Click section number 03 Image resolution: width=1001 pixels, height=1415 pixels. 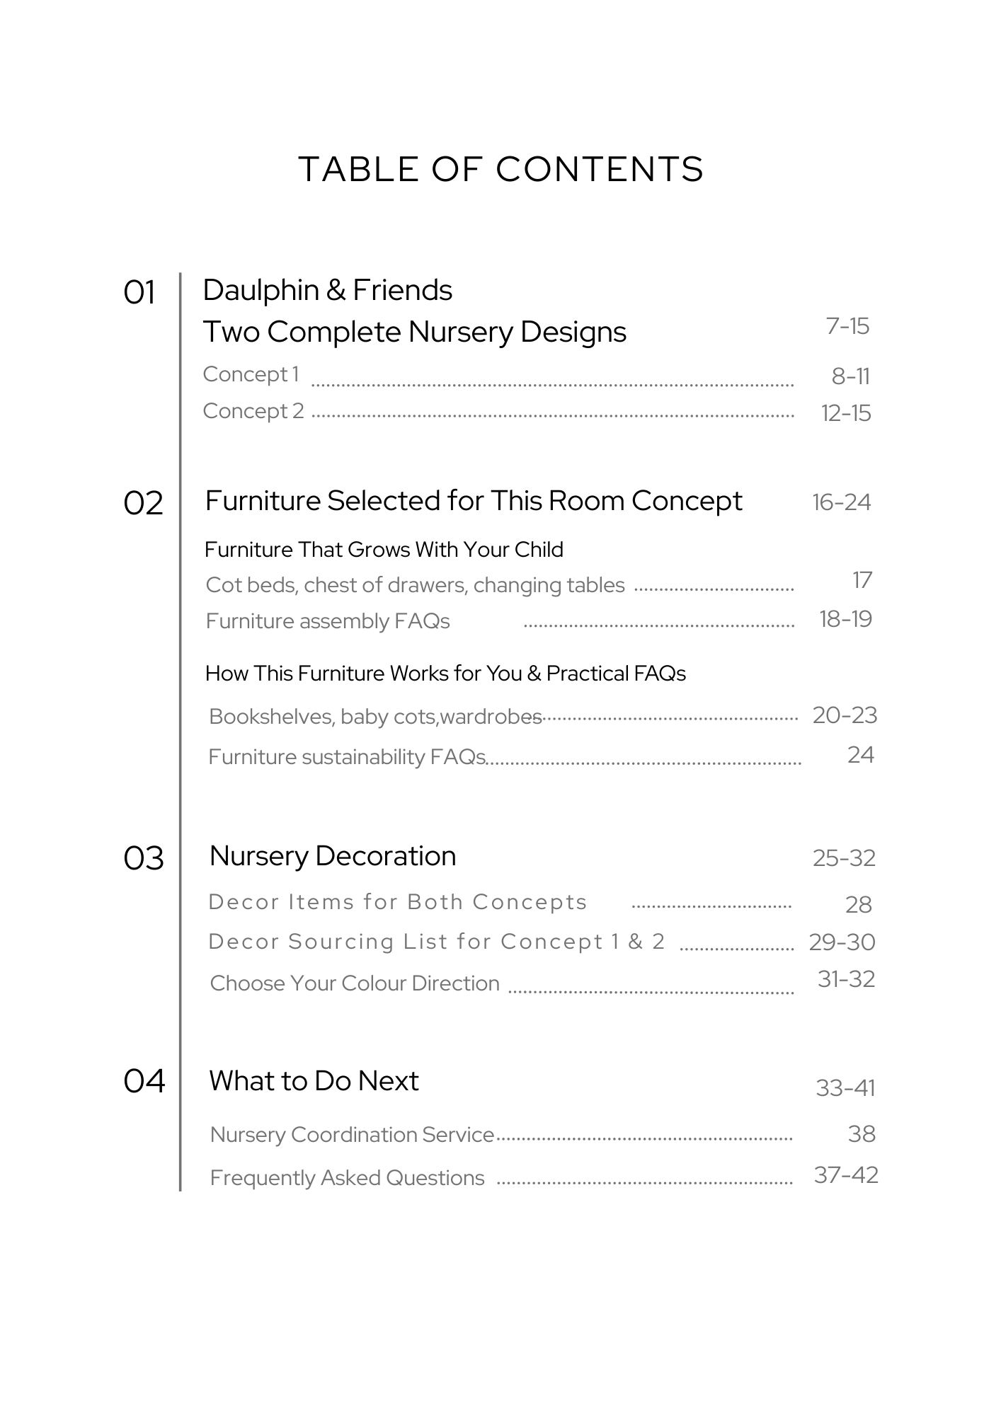pos(143,858)
